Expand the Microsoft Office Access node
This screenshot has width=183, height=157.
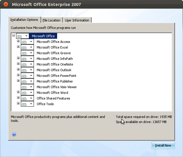coord(18,41)
